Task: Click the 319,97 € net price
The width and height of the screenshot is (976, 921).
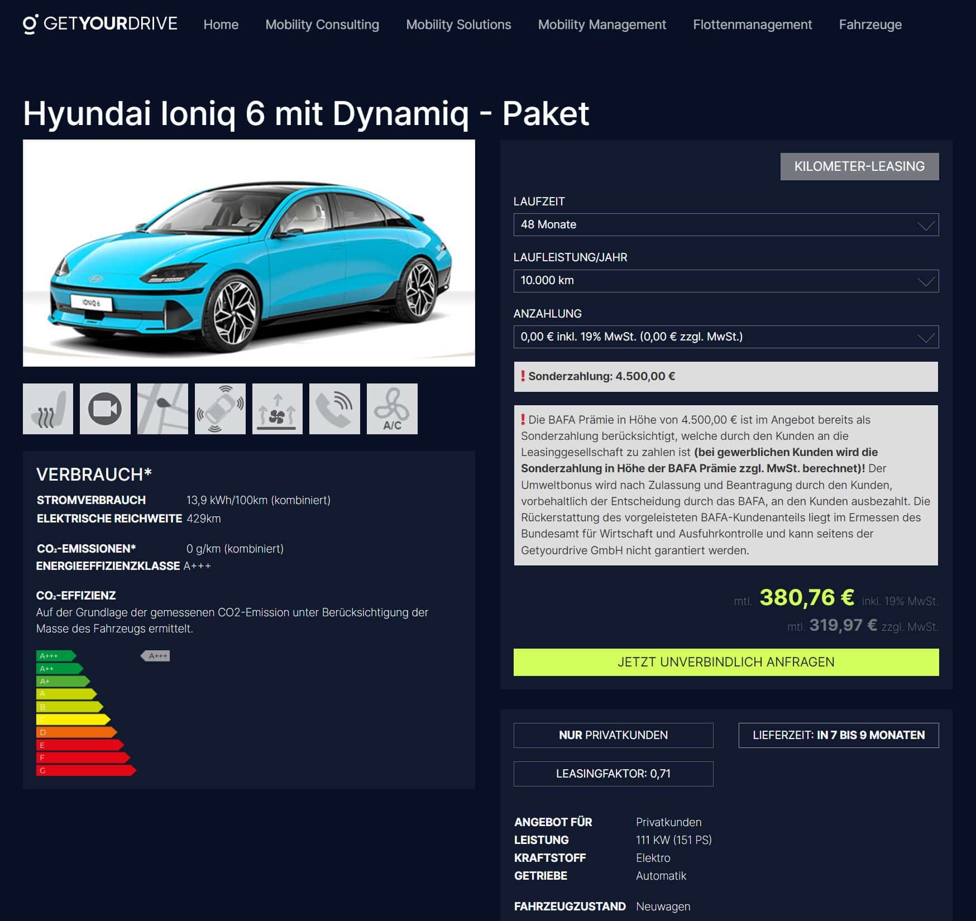Action: (x=843, y=625)
